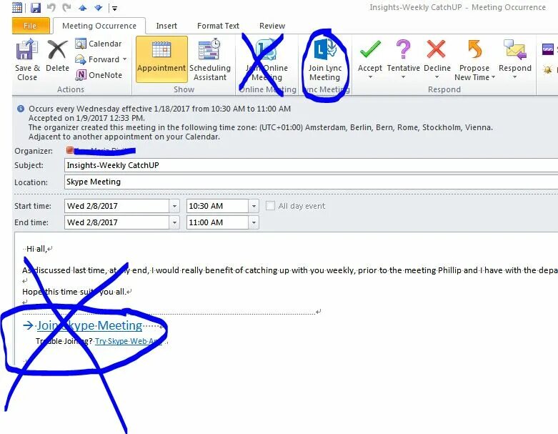The height and width of the screenshot is (434, 558).
Task: Expand the Propose New Time dropdown arrow
Action: 493,77
